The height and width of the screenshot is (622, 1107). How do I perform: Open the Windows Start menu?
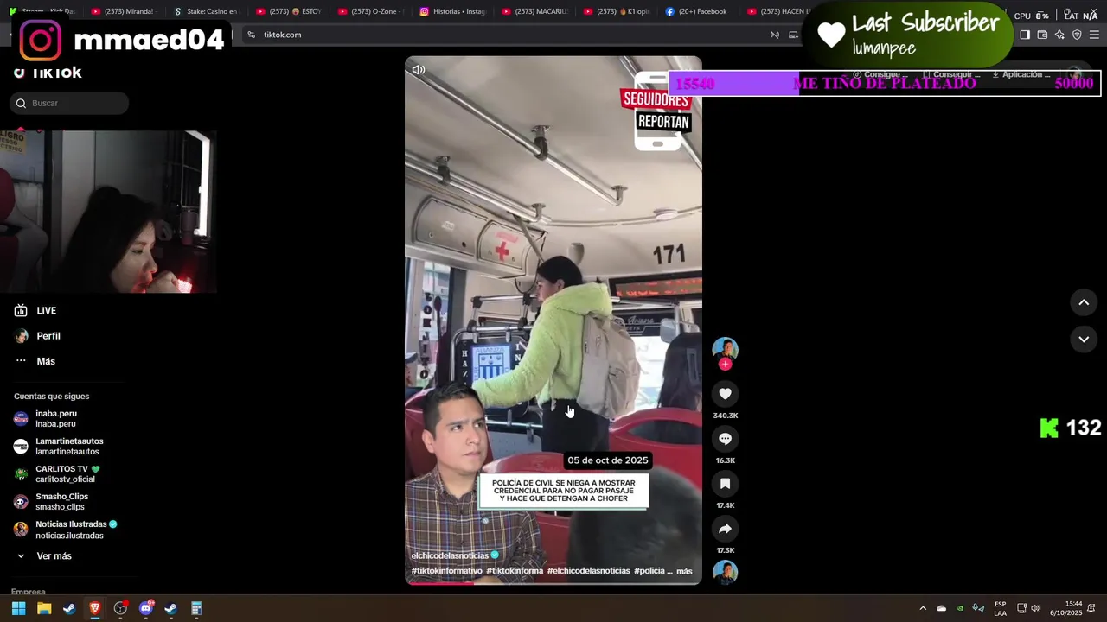point(18,609)
